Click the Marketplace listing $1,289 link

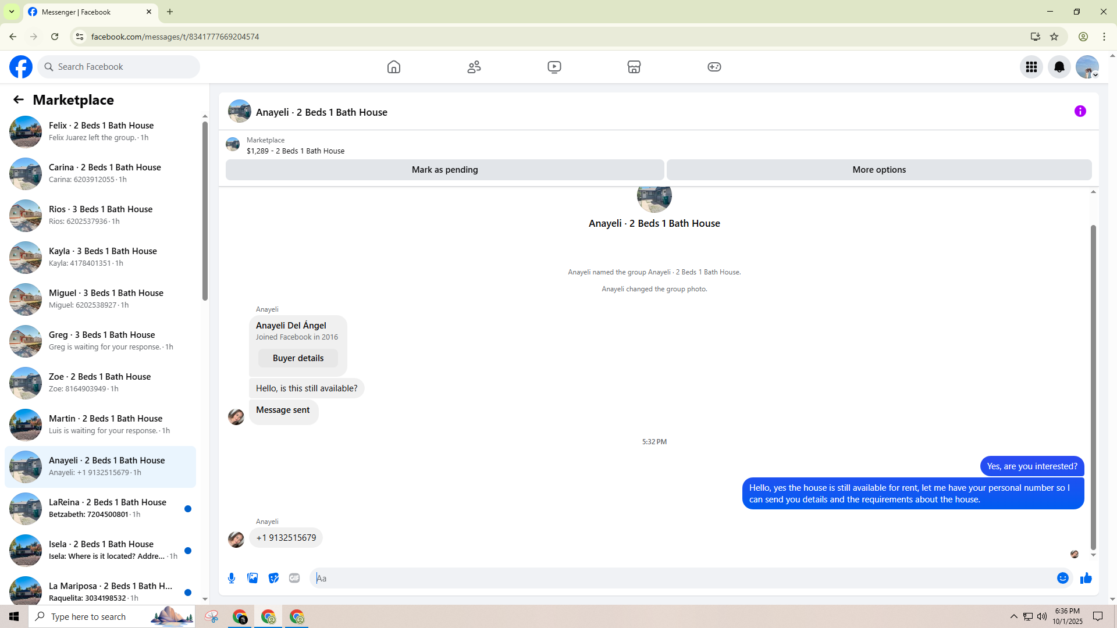(296, 151)
